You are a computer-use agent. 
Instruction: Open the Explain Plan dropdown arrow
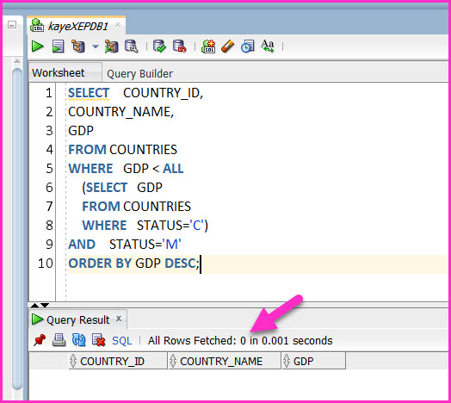pyautogui.click(x=96, y=46)
